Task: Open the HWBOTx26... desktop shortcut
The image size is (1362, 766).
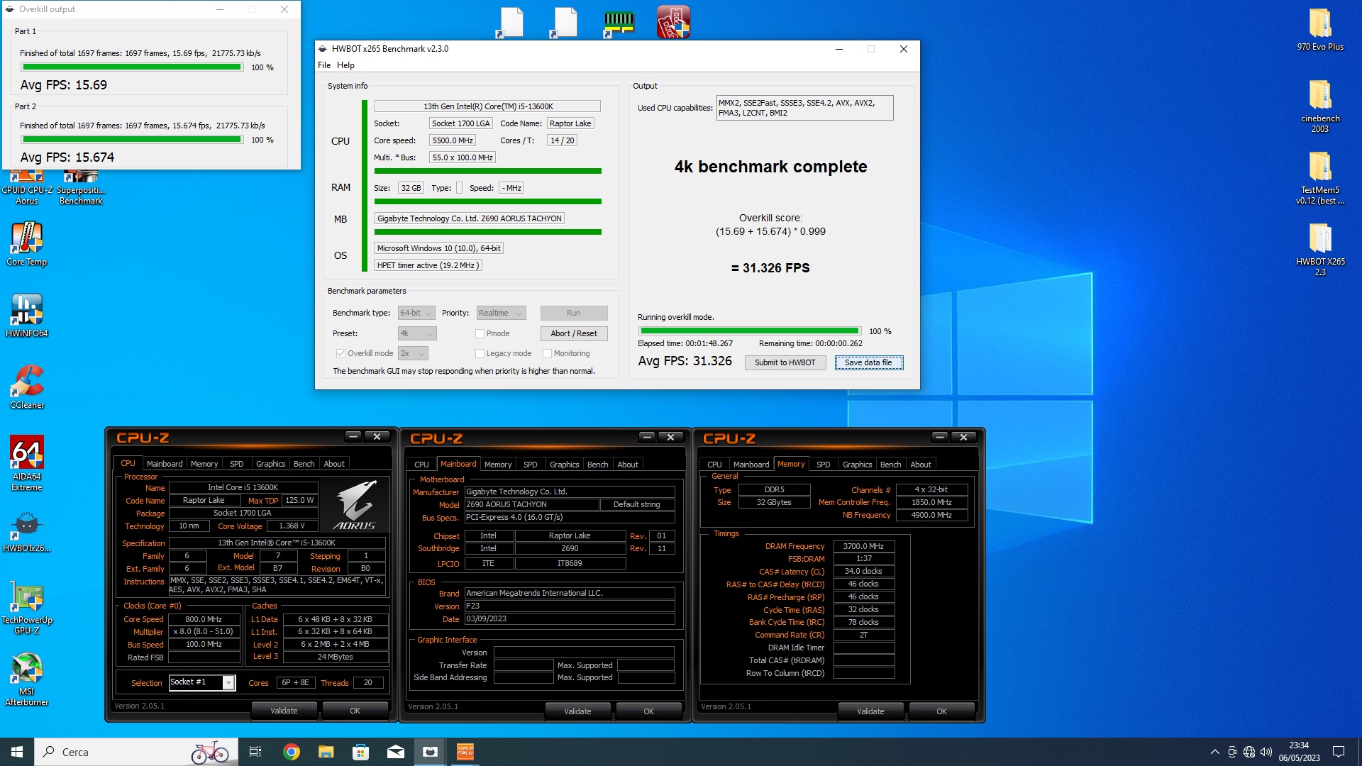Action: pyautogui.click(x=26, y=533)
